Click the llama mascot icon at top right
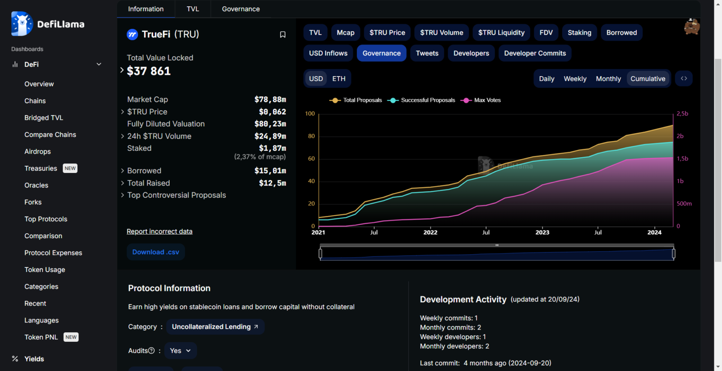 pos(692,27)
